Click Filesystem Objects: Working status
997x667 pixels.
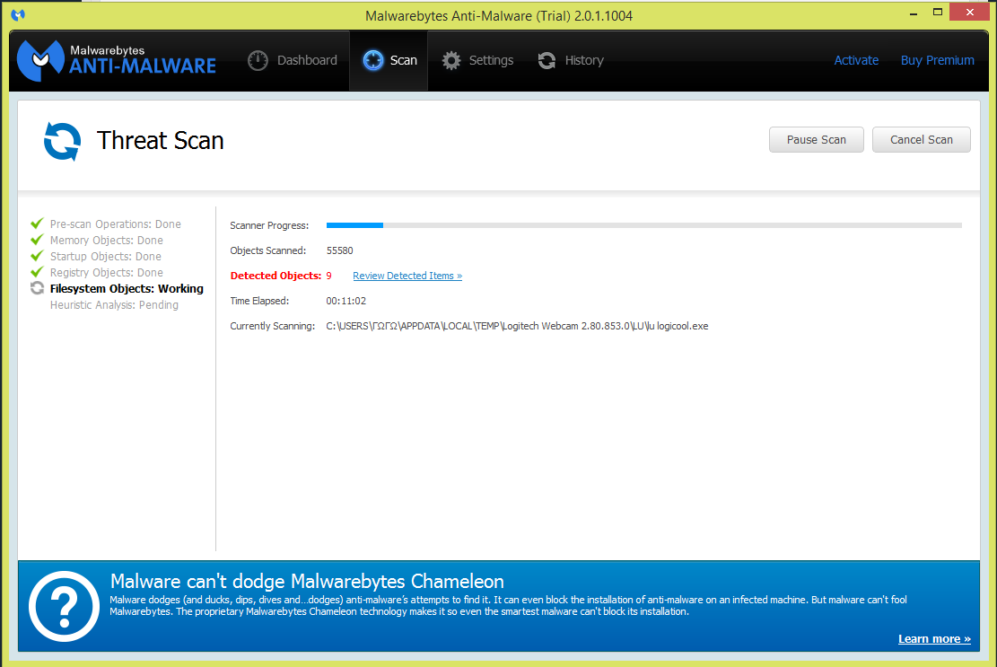tap(127, 289)
